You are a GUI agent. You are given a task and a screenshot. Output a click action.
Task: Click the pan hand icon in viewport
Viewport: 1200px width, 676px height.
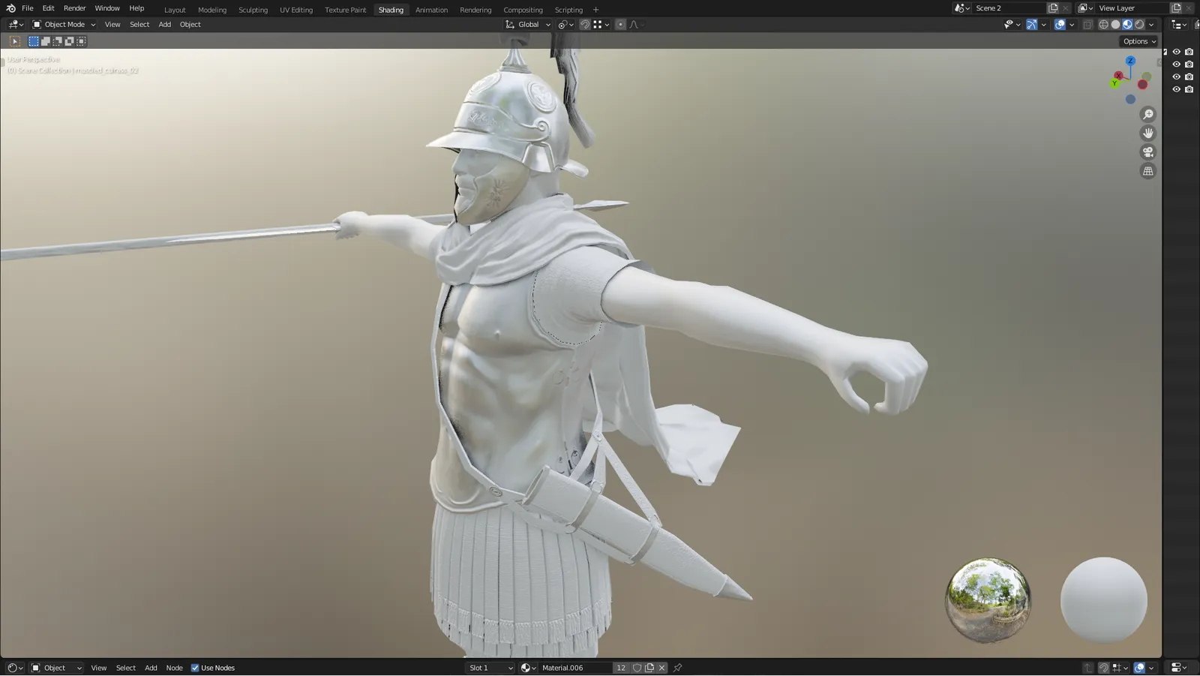pyautogui.click(x=1147, y=134)
